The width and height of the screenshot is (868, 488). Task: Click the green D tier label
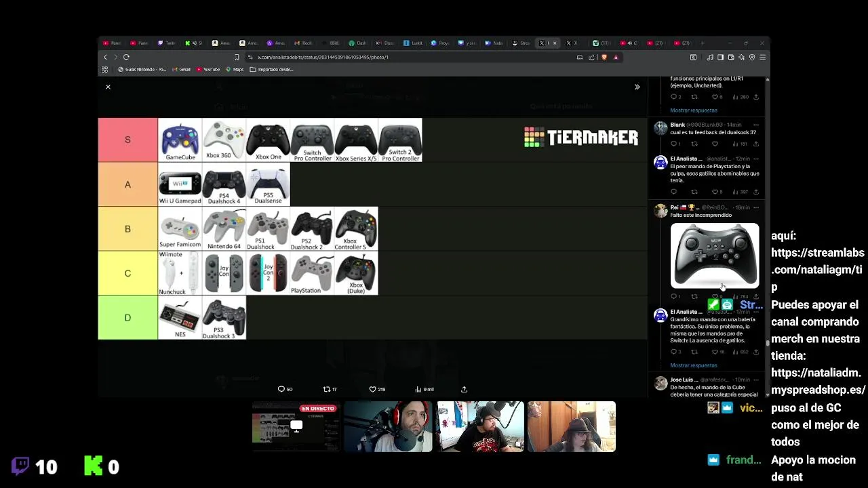point(127,317)
